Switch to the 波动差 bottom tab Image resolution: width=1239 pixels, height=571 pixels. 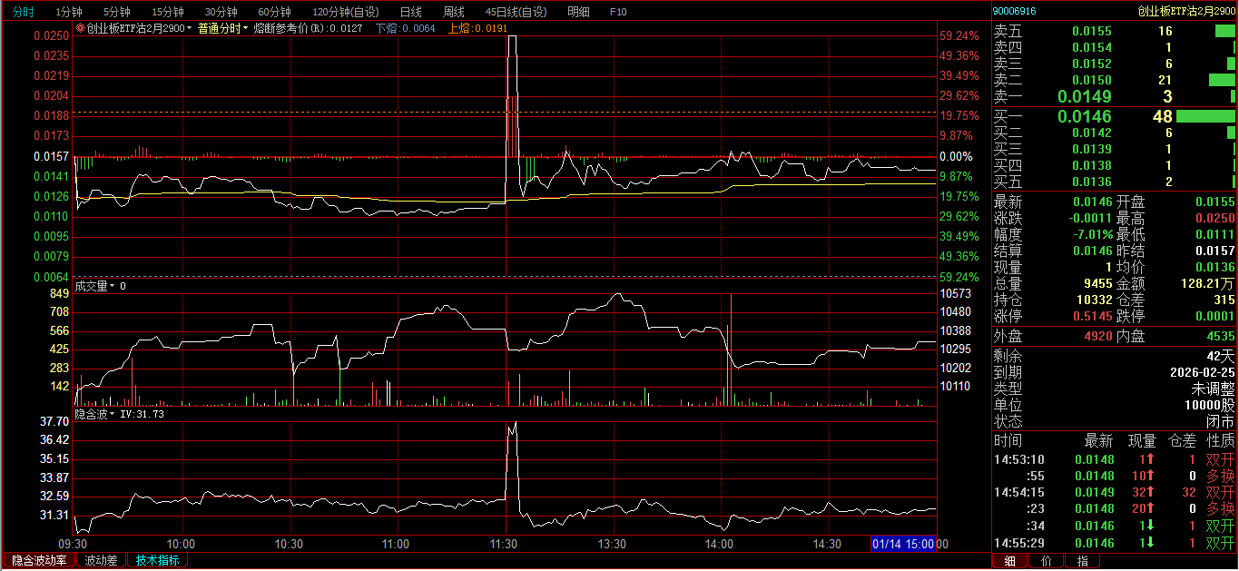[101, 561]
